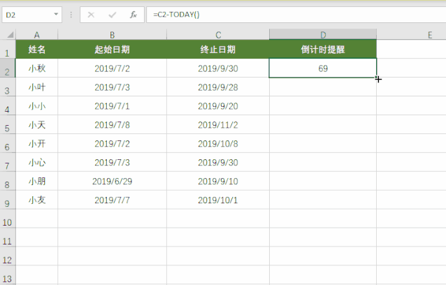Select row 11 header
This screenshot has width=446, height=285.
pyautogui.click(x=8, y=237)
